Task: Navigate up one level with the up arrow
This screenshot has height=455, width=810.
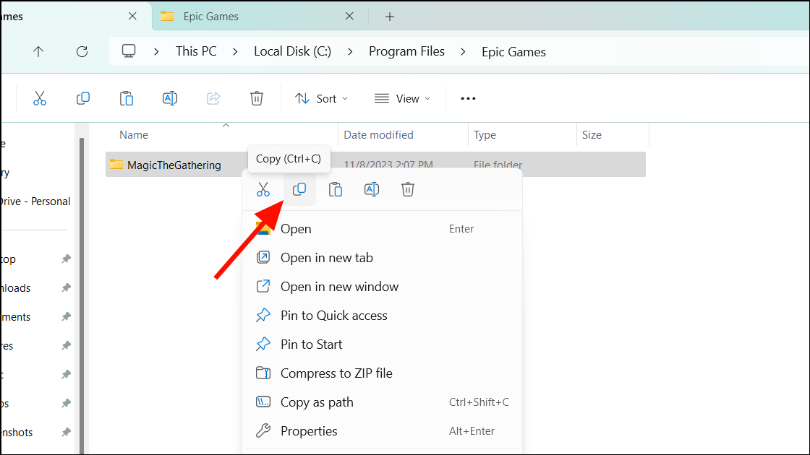Action: [x=38, y=51]
